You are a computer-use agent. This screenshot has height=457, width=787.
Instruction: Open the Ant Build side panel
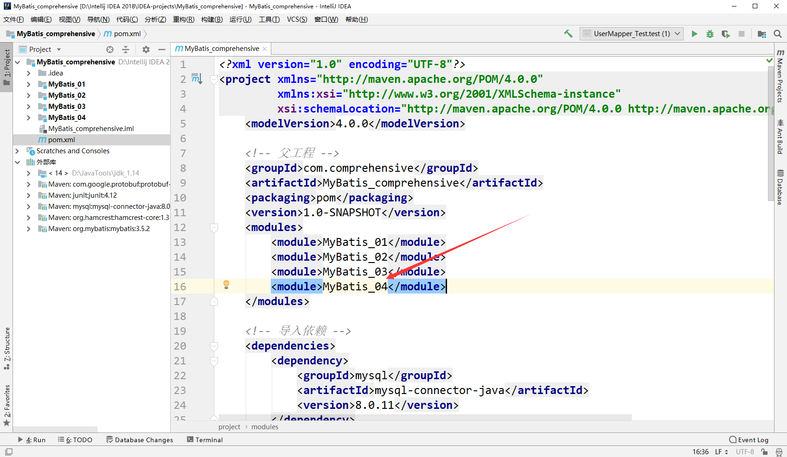(x=781, y=137)
